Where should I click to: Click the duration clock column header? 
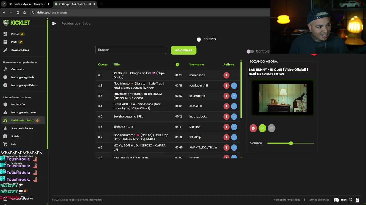point(177,65)
